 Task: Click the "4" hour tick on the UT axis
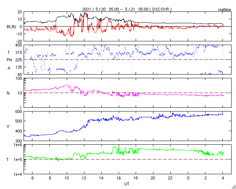(x=223, y=178)
